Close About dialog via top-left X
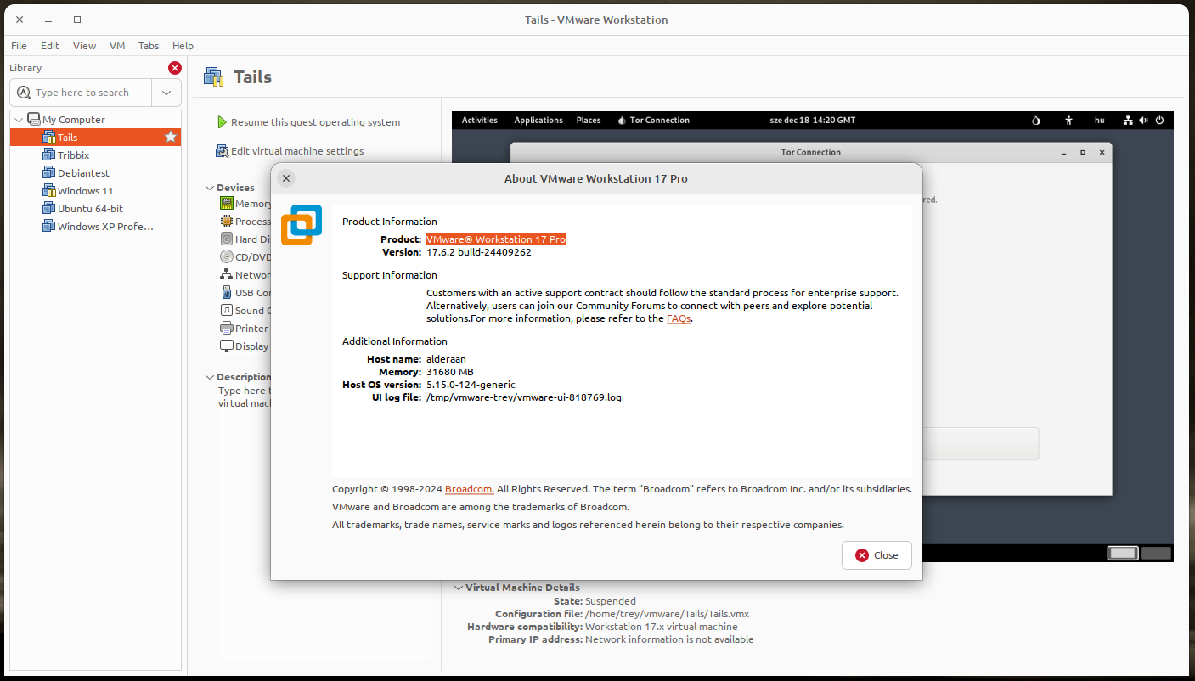 pos(286,178)
